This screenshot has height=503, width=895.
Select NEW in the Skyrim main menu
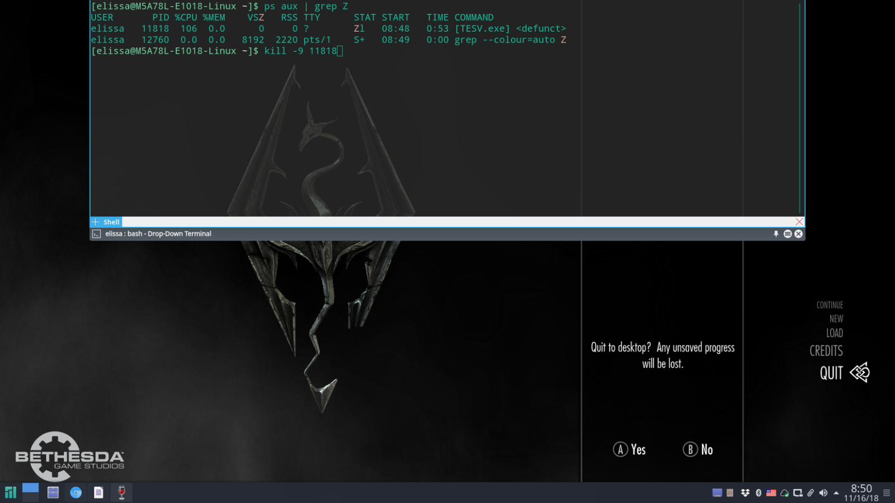[x=836, y=319]
